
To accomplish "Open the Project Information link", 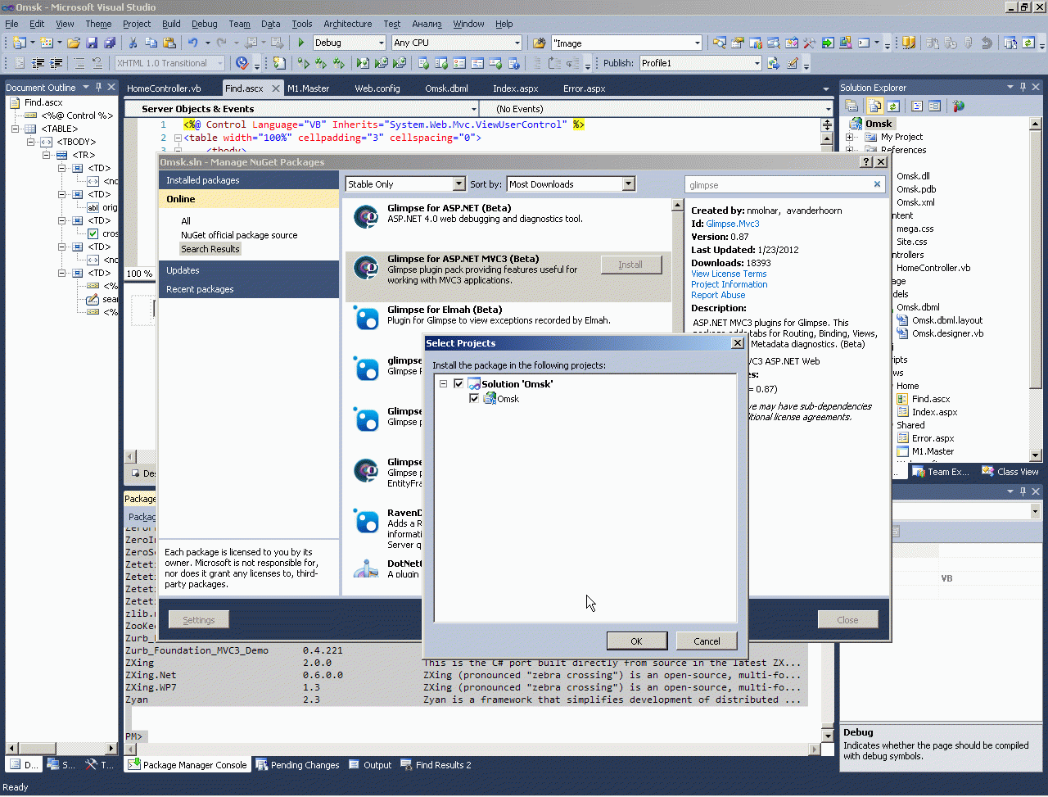I will point(730,284).
